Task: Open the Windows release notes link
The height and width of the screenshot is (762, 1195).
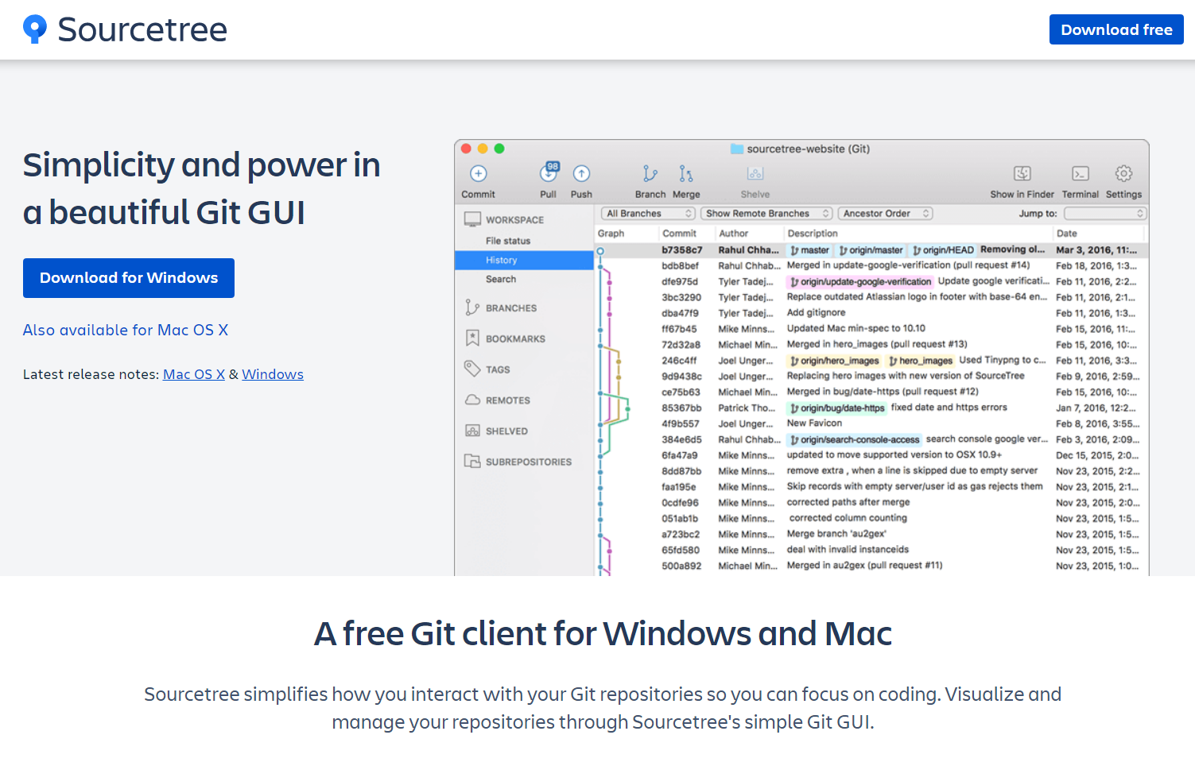Action: 273,374
